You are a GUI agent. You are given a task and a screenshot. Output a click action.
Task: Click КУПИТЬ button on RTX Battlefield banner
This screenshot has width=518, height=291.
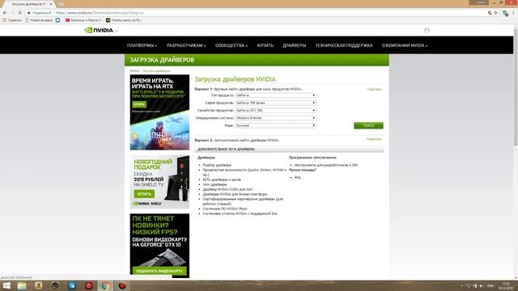click(x=138, y=104)
